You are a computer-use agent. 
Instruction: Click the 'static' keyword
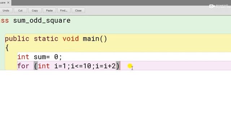click(x=46, y=39)
